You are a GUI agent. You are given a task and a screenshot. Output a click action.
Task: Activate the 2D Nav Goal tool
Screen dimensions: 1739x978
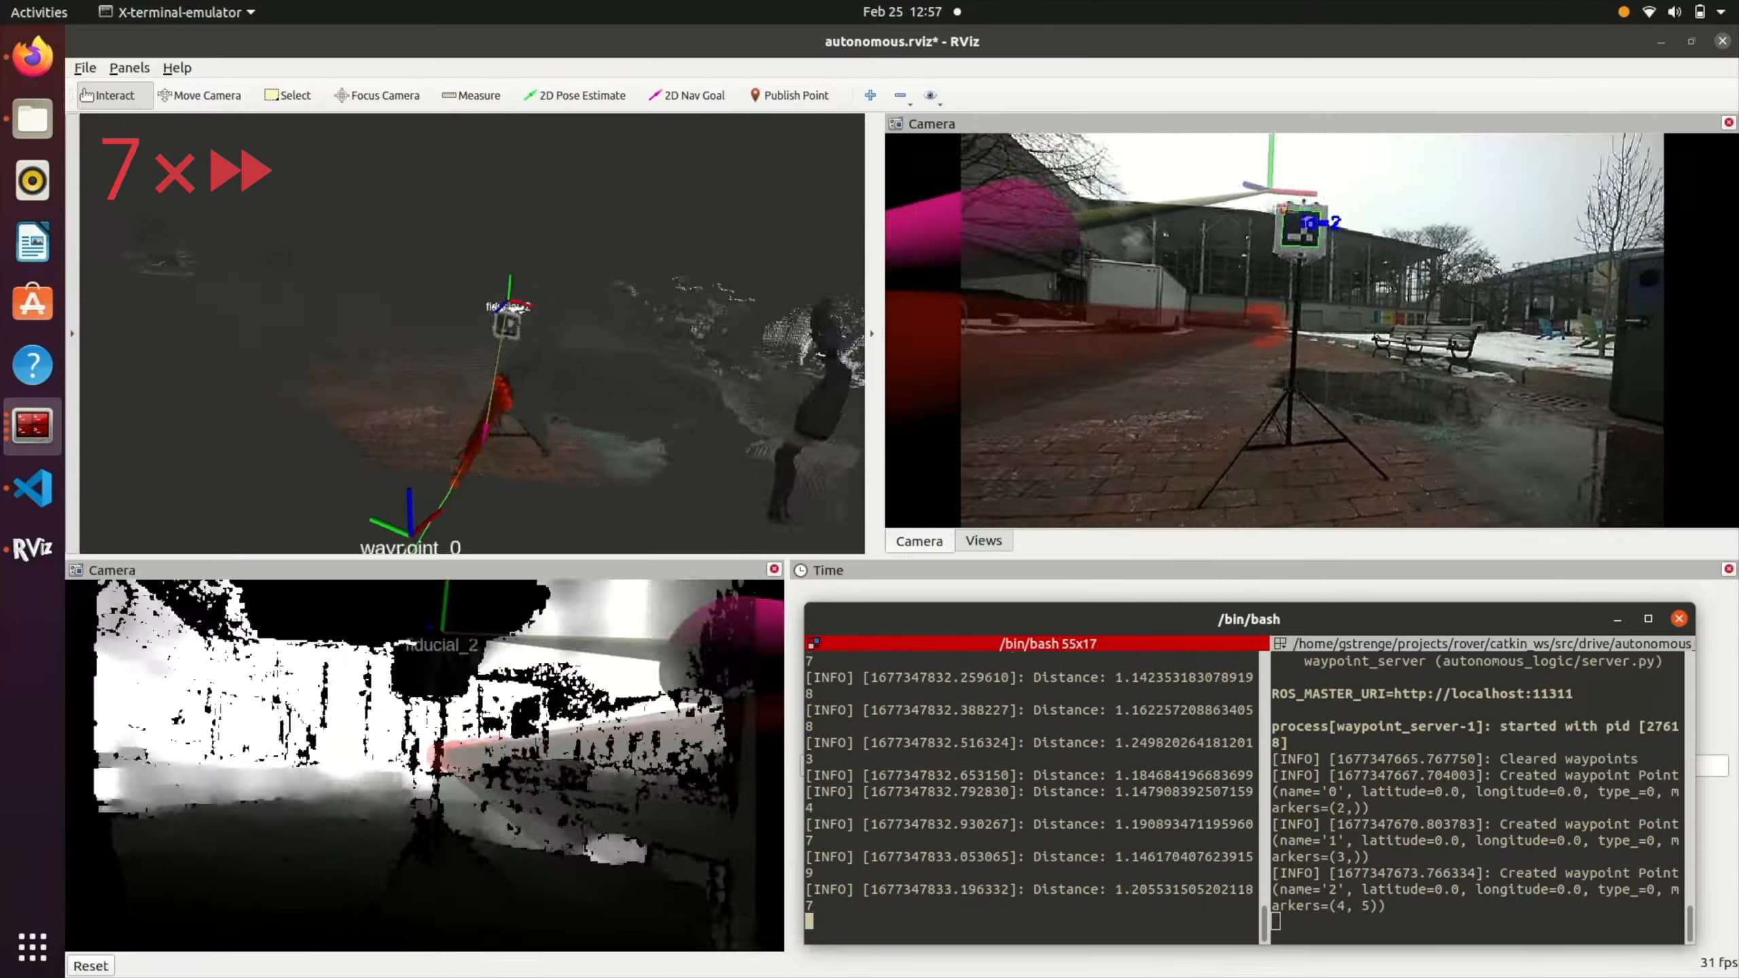687,95
